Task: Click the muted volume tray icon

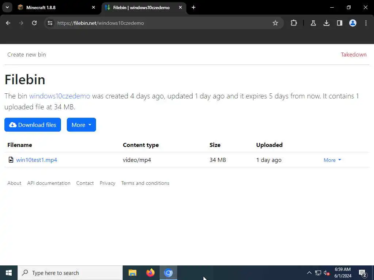Action: pos(327,273)
